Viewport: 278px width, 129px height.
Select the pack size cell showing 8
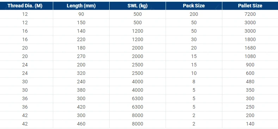pyautogui.click(x=194, y=82)
